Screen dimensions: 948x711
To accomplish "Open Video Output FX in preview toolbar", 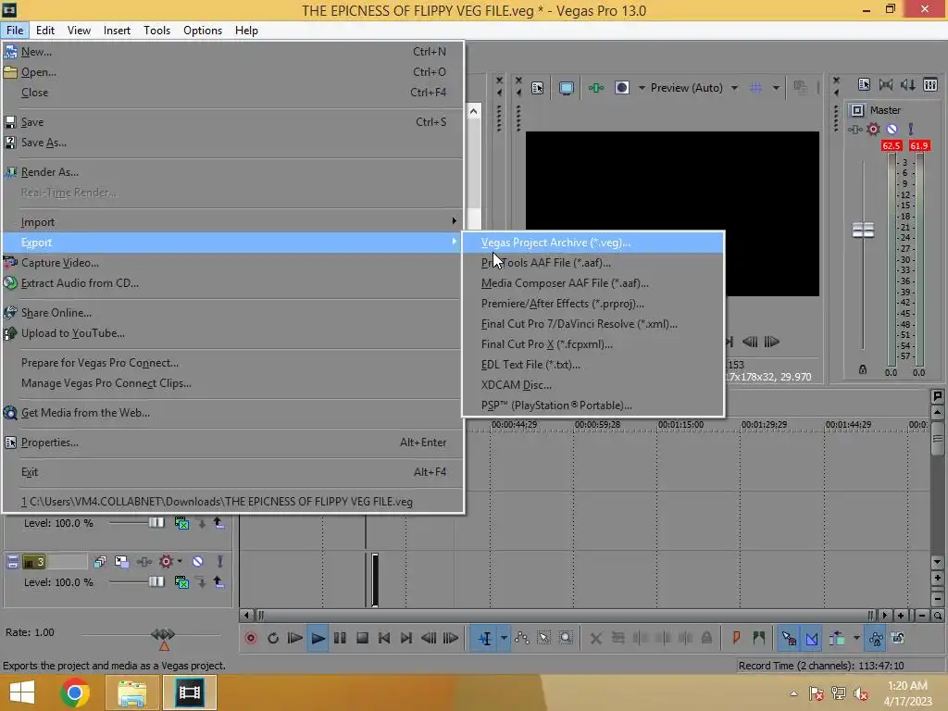I will [596, 88].
